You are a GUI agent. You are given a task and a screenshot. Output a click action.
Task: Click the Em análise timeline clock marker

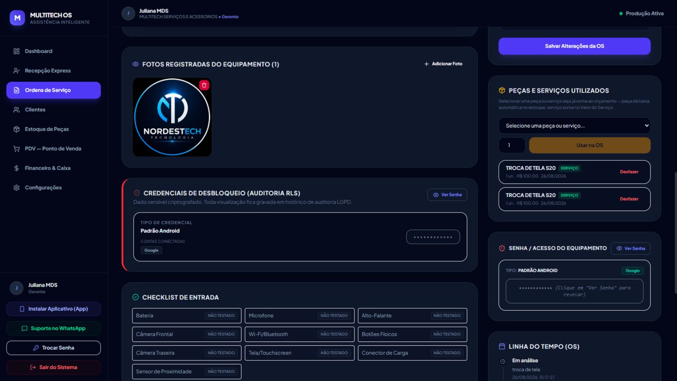click(503, 361)
